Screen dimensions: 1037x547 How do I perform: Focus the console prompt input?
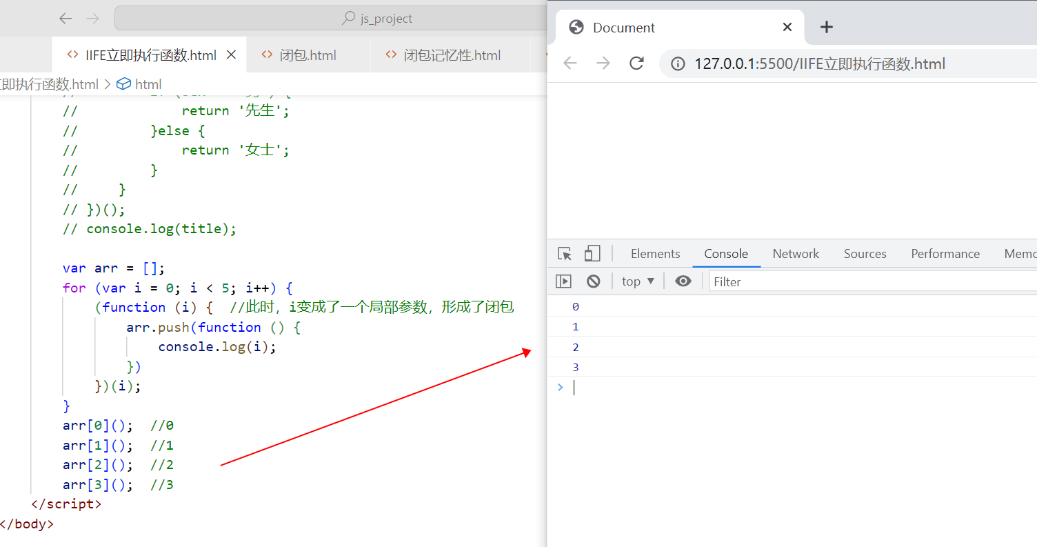[x=800, y=388]
